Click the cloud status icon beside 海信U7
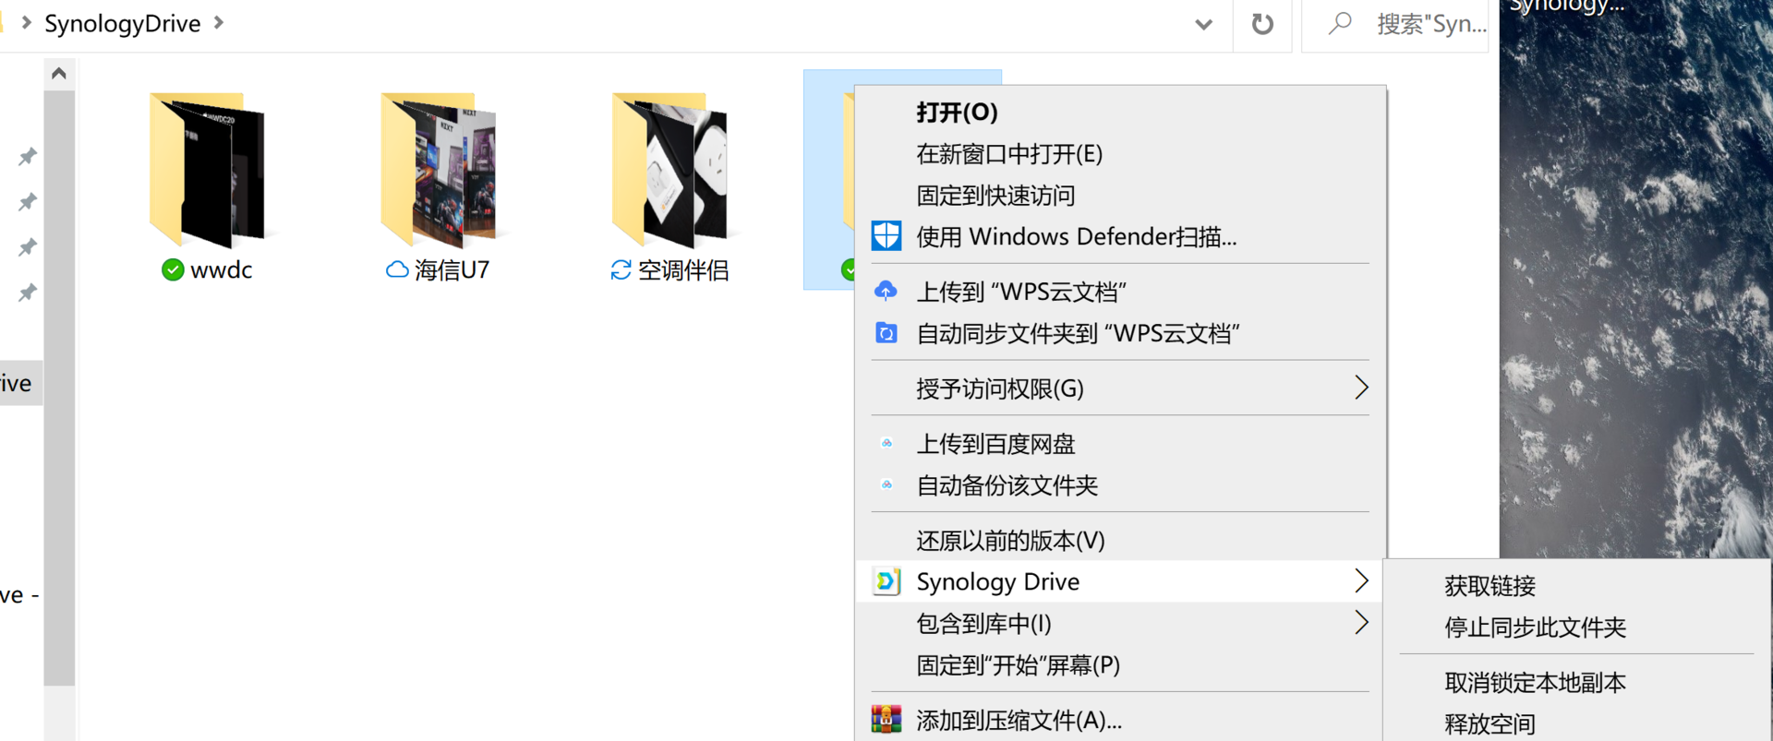The image size is (1773, 741). point(397,269)
